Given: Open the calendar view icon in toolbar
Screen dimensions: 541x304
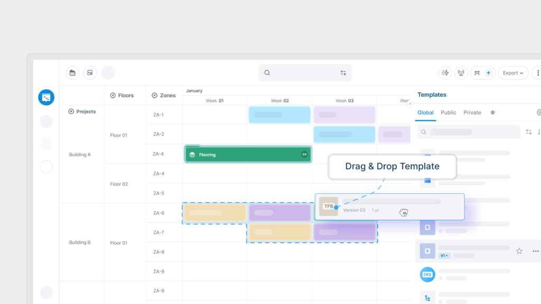Looking at the screenshot, I should [x=72, y=73].
